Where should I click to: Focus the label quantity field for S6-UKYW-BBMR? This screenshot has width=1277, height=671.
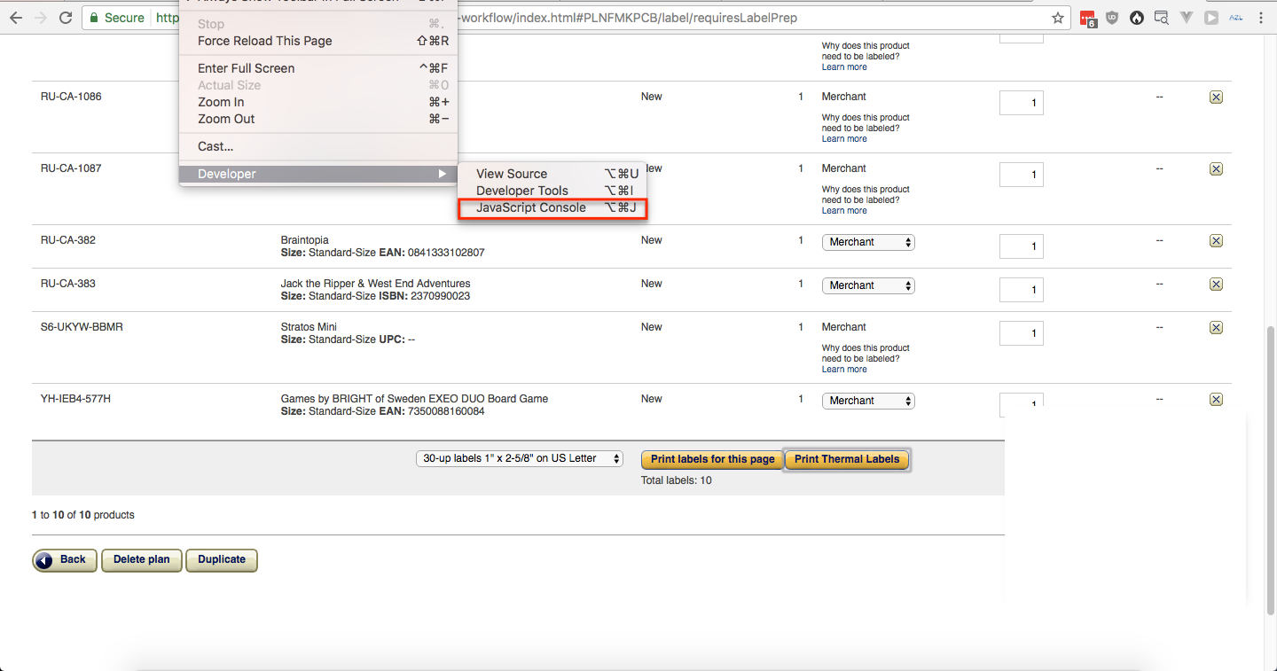click(1022, 333)
